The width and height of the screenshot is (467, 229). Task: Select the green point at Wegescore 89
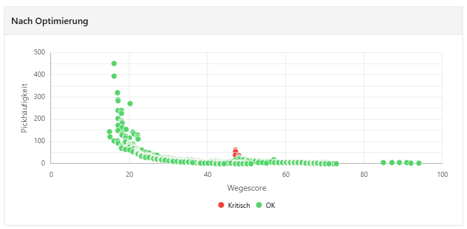399,163
